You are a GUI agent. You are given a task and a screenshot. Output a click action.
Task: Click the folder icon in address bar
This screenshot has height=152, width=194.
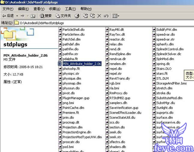coord(17,23)
